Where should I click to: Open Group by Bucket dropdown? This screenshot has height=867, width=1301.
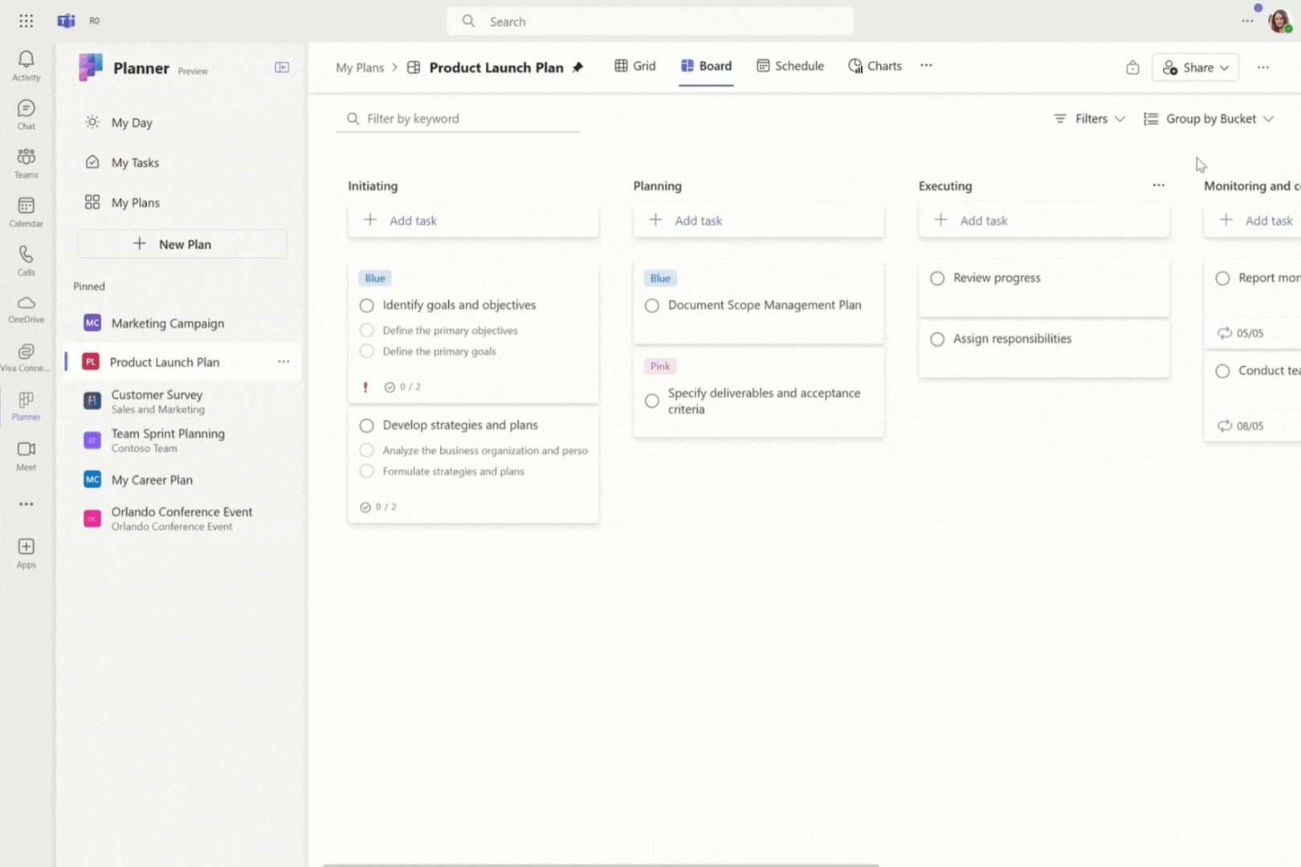click(x=1209, y=119)
